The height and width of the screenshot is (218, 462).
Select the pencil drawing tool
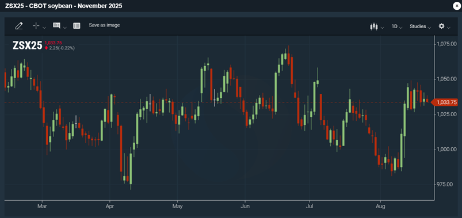[x=19, y=26]
